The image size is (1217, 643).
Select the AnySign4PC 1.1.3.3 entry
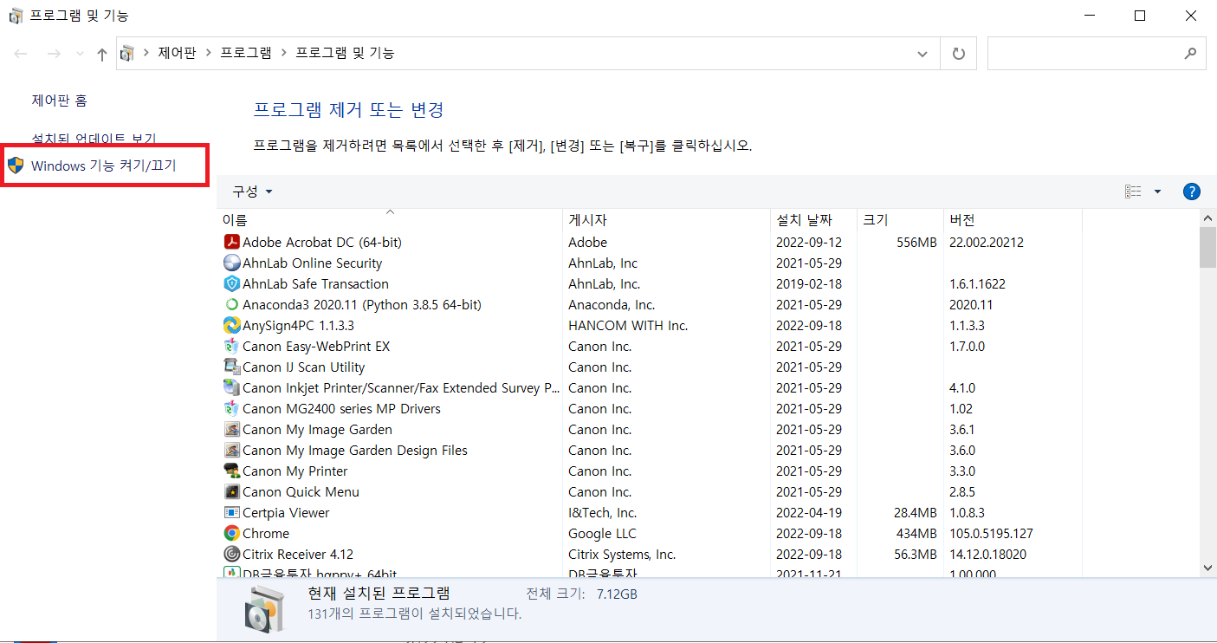[x=298, y=326]
